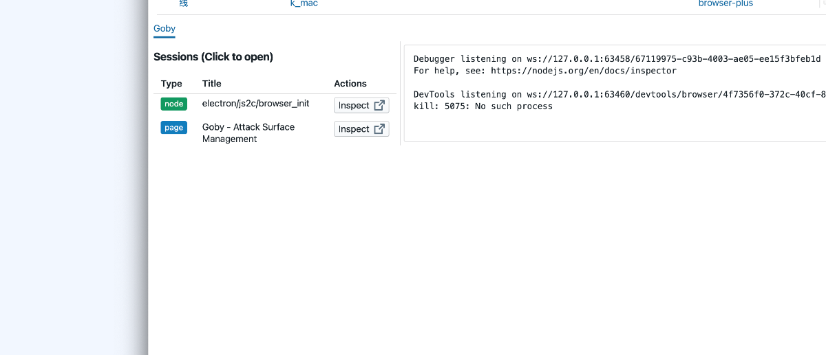Inspect the Goby - Attack Surface Management session

361,129
